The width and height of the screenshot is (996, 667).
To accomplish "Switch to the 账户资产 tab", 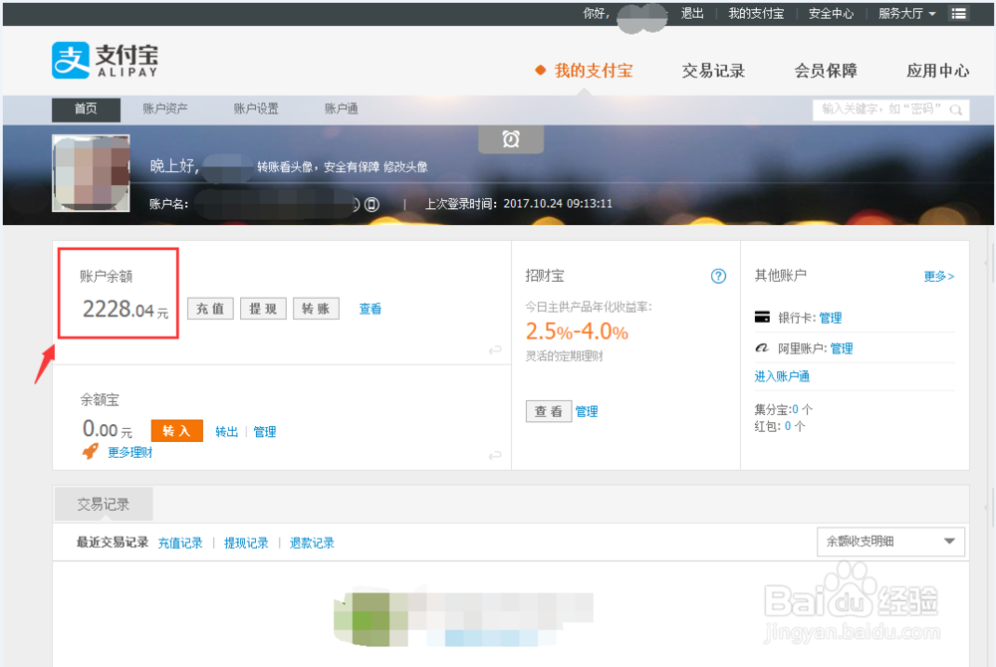I will tap(165, 109).
